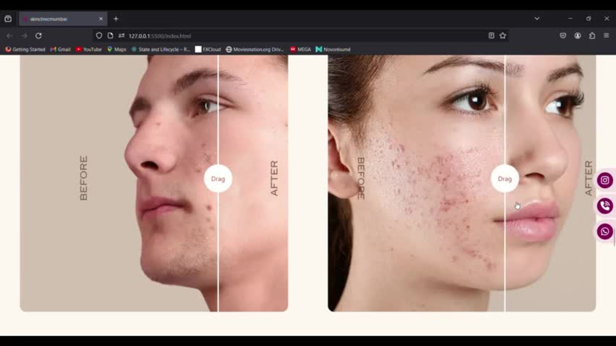Open recent browsing Firefox View icon
Viewport: 616px width, 346px height.
click(8, 19)
